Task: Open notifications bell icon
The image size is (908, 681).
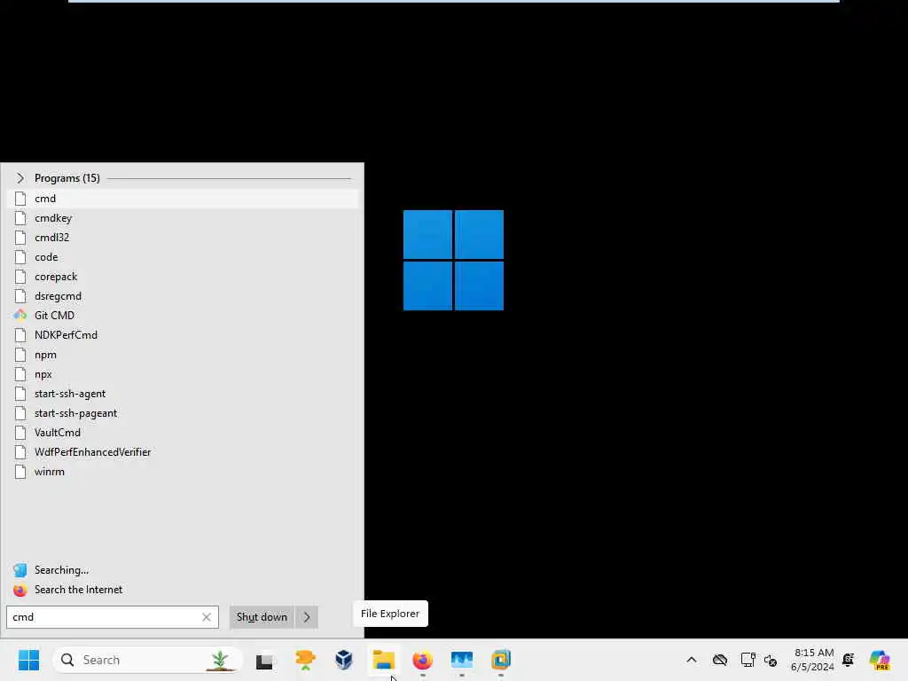Action: (x=849, y=660)
